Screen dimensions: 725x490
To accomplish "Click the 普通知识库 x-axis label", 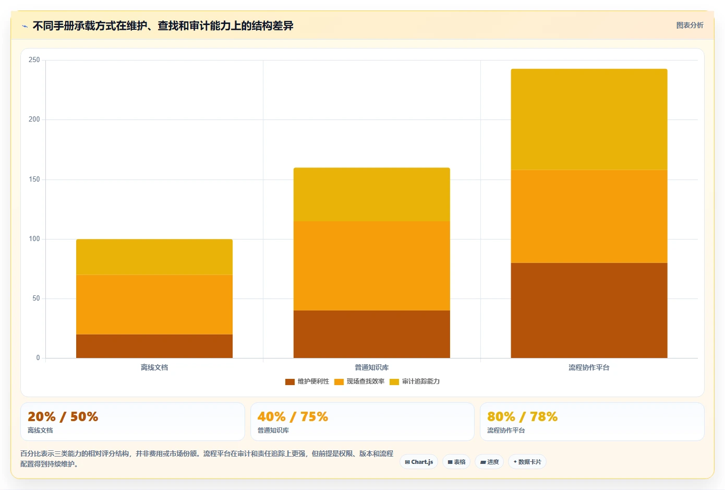I will click(372, 367).
